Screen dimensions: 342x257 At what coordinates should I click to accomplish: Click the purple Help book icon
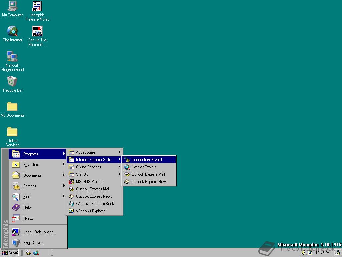tap(16, 207)
